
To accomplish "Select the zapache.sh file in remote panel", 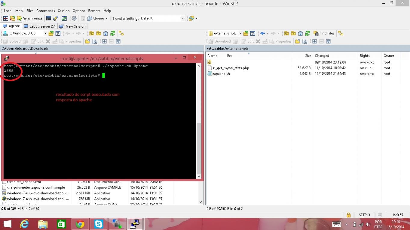I will point(221,74).
